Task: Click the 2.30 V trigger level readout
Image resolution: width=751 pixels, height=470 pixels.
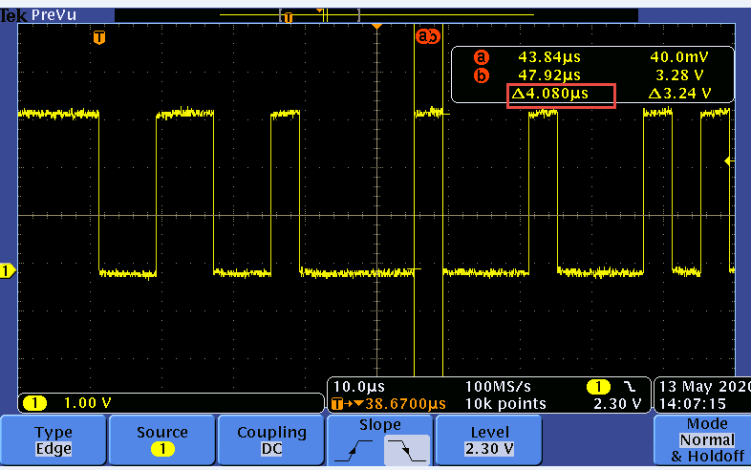Action: (617, 404)
